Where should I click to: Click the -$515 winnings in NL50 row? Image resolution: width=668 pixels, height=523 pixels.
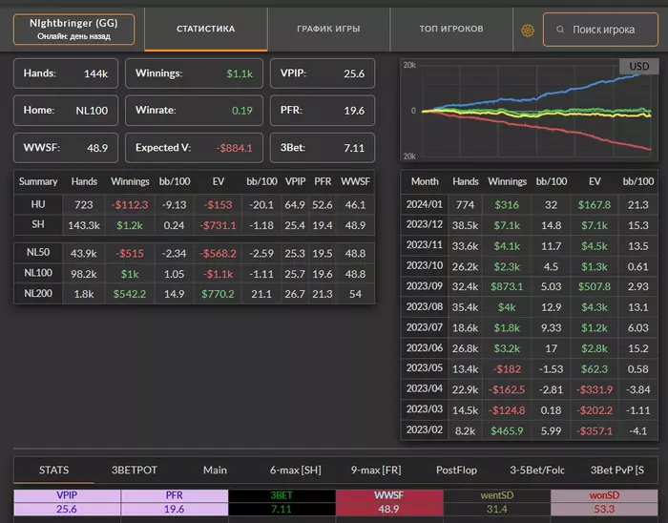coord(130,254)
